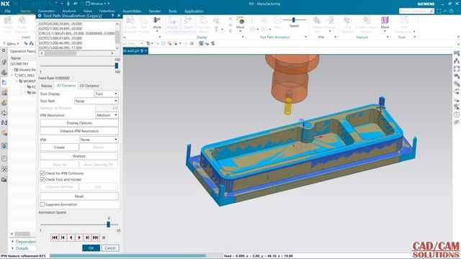Rewind tool path to the start
This screenshot has height=259, width=461.
pos(55,237)
